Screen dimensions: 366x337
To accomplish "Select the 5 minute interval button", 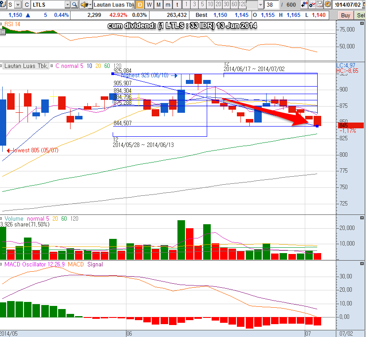I will [202, 4].
